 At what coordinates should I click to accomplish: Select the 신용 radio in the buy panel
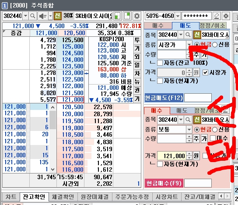coord(215,130)
